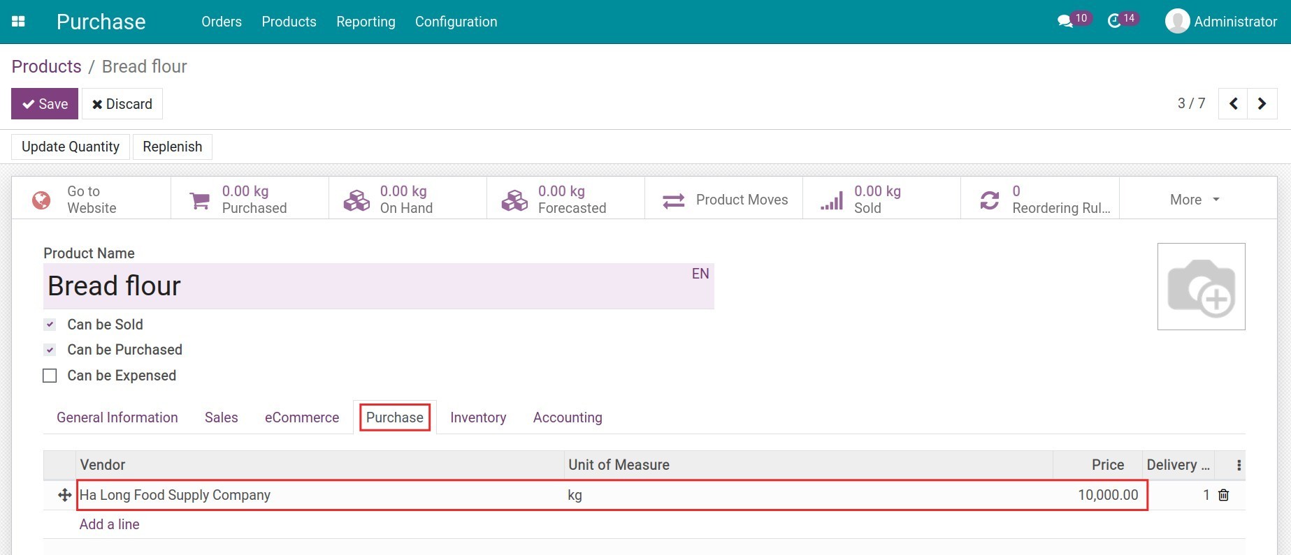Click the Save button
This screenshot has height=555, width=1291.
[45, 104]
